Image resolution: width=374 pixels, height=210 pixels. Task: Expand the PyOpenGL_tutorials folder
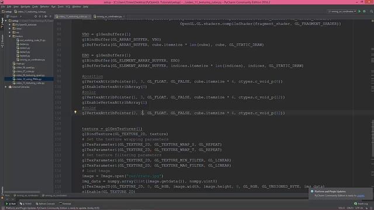pyautogui.click(x=10, y=24)
